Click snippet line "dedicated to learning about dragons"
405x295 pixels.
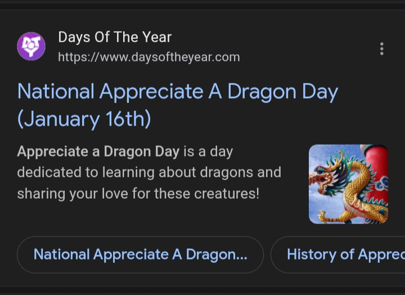[x=148, y=172]
